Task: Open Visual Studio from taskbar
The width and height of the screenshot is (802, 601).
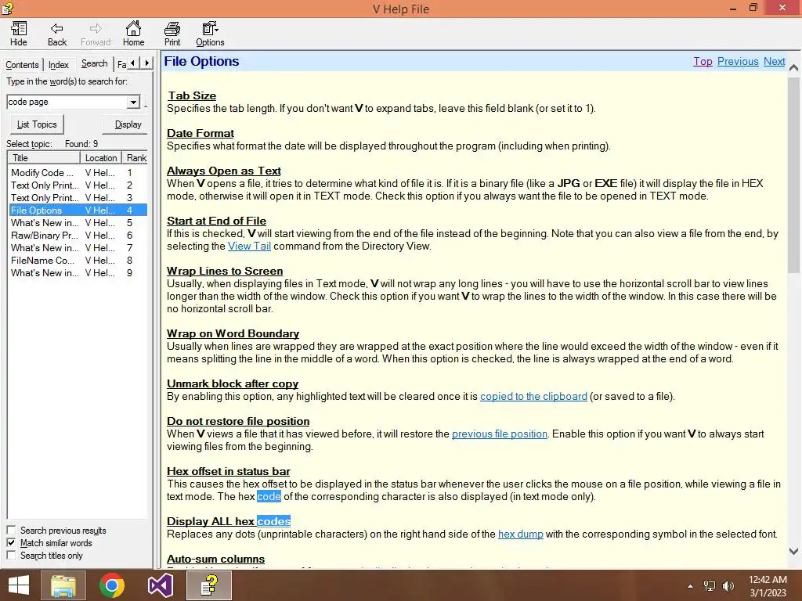Action: 160,585
